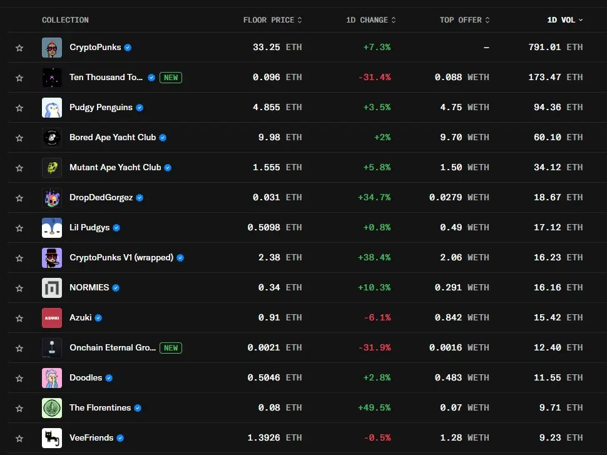Screen dimensions: 607x455
Task: Sort by the Top Offer column
Action: tap(464, 20)
